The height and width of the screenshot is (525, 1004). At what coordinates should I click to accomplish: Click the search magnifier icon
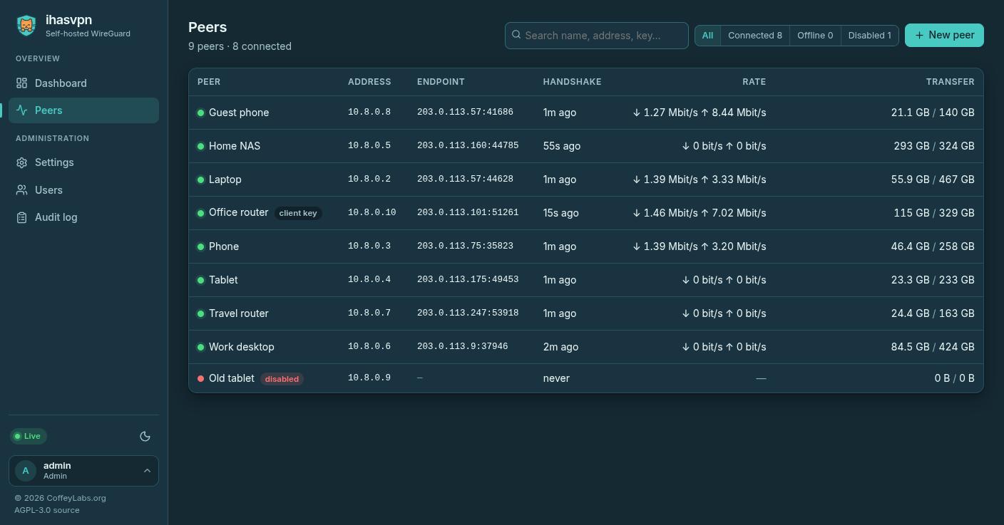(516, 35)
